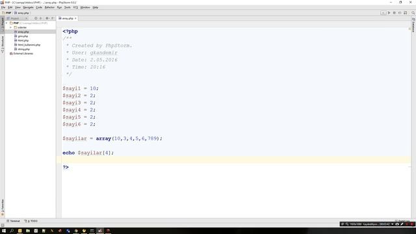Screen dimensions: 416x234
Task: Toggle the Project tool window stripe
Action: tap(3, 24)
